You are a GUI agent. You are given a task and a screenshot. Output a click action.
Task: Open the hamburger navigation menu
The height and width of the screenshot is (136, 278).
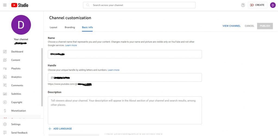click(5, 5)
